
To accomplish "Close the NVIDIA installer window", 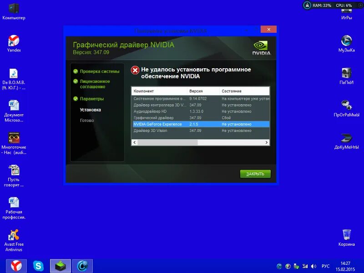I will pos(268,29).
